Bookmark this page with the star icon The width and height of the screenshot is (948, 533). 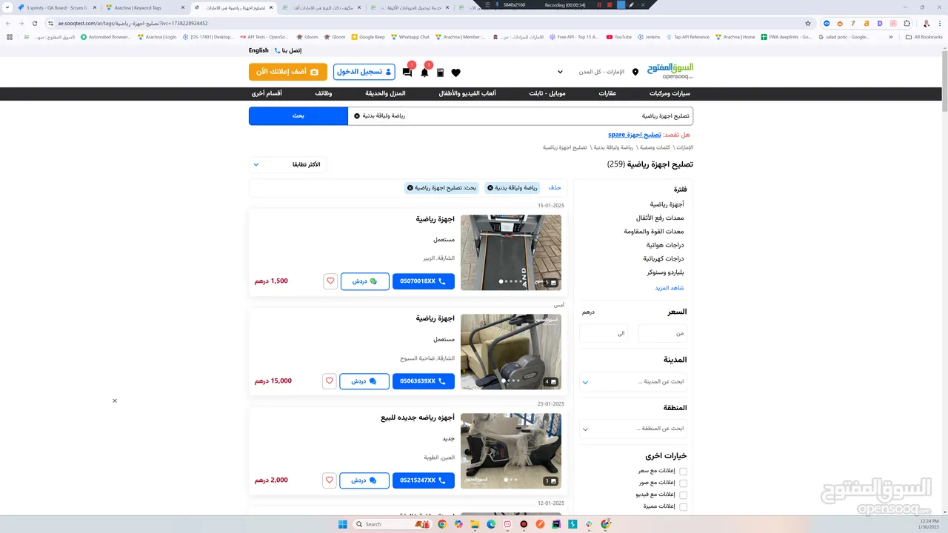click(808, 23)
